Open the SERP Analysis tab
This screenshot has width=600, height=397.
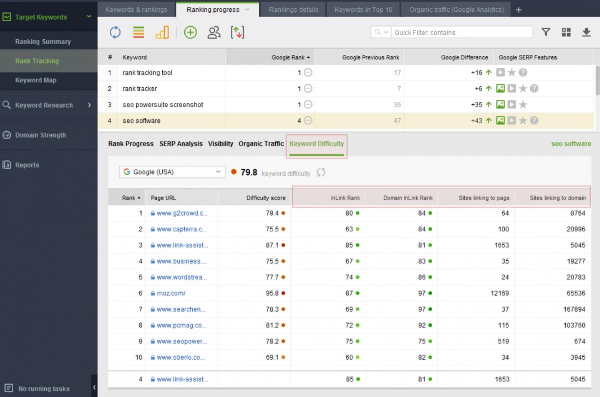180,144
